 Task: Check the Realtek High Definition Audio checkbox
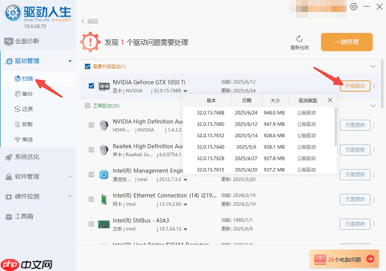click(x=91, y=150)
